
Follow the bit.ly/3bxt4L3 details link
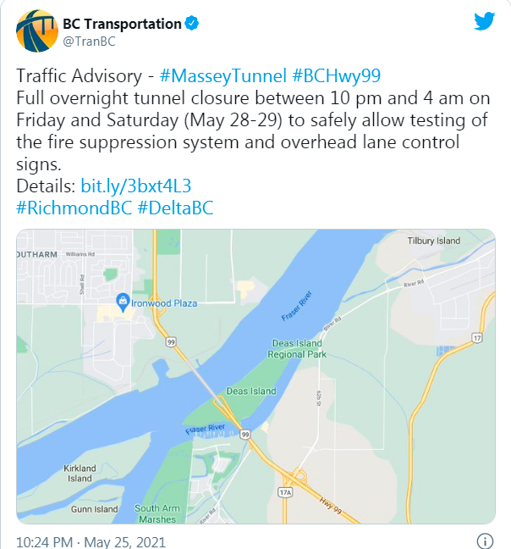(x=136, y=186)
